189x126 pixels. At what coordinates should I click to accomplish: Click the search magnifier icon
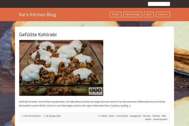point(168,4)
